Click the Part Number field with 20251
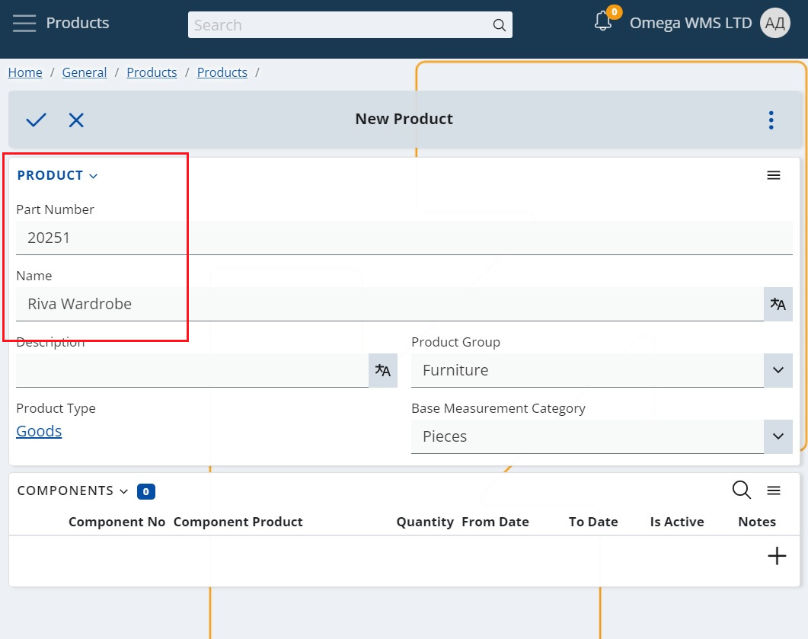 pos(404,238)
